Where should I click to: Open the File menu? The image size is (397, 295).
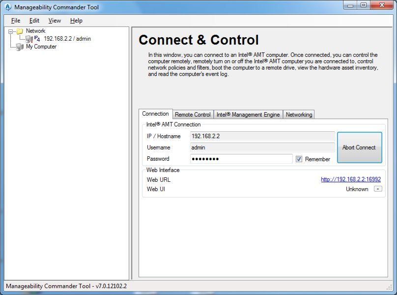pyautogui.click(x=16, y=21)
